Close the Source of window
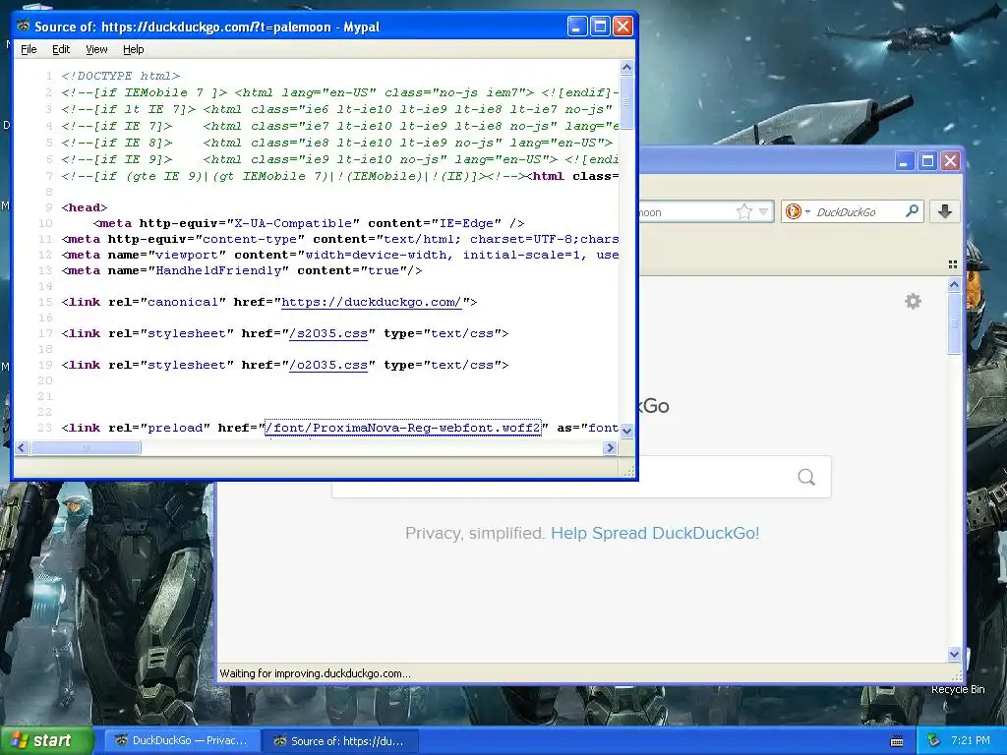This screenshot has height=755, width=1007. (622, 27)
